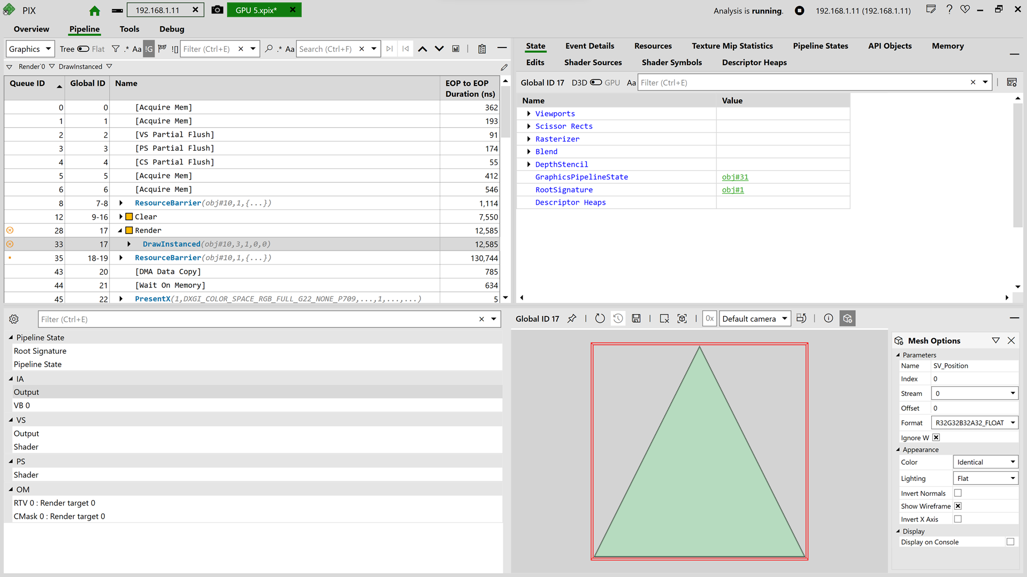
Task: Click the triangle mesh preview viewport
Action: 699,451
